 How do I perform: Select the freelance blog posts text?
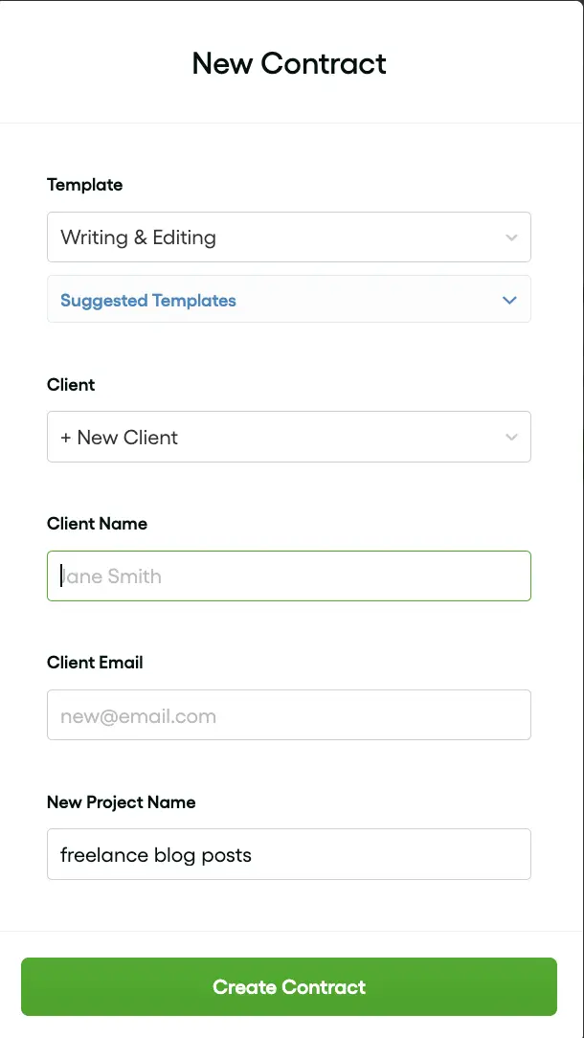point(156,855)
